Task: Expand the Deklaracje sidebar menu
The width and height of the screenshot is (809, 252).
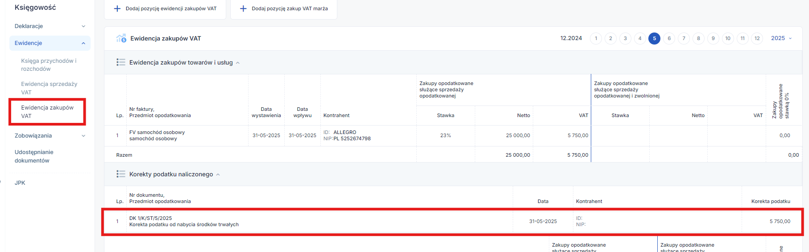Action: coord(83,26)
